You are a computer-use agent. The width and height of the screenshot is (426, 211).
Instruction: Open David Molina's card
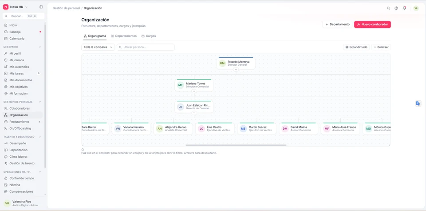point(299,129)
